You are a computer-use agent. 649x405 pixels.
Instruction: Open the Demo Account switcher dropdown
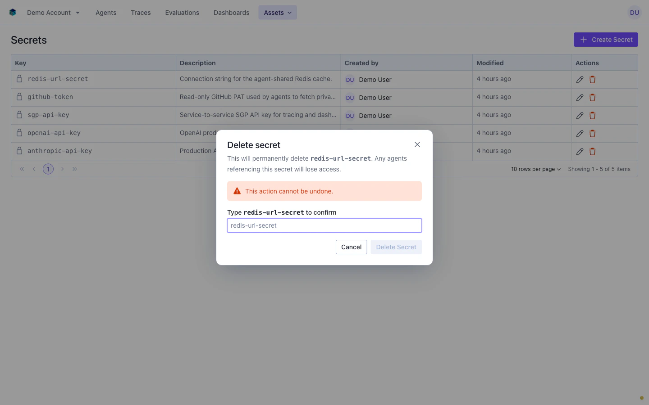pos(53,13)
